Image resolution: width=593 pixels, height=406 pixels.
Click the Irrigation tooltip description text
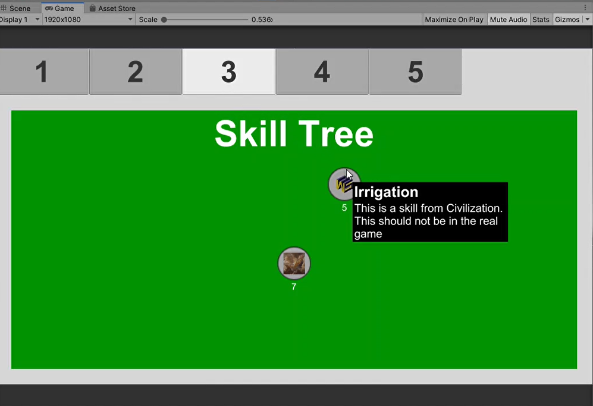coord(429,221)
